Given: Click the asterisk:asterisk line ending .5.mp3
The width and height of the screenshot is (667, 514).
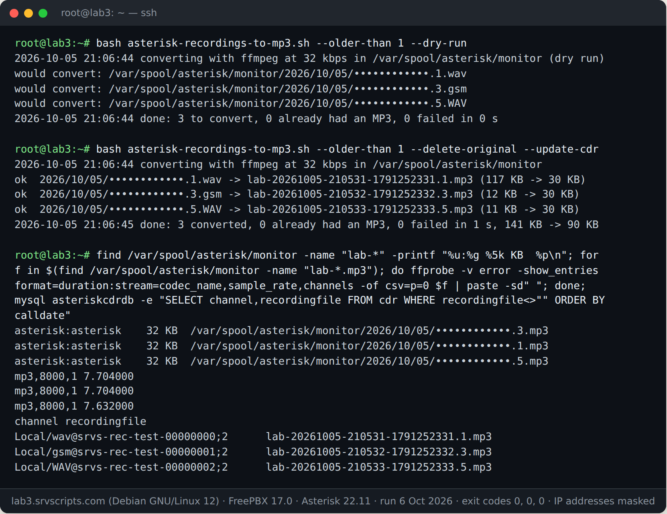Looking at the screenshot, I should pos(281,361).
